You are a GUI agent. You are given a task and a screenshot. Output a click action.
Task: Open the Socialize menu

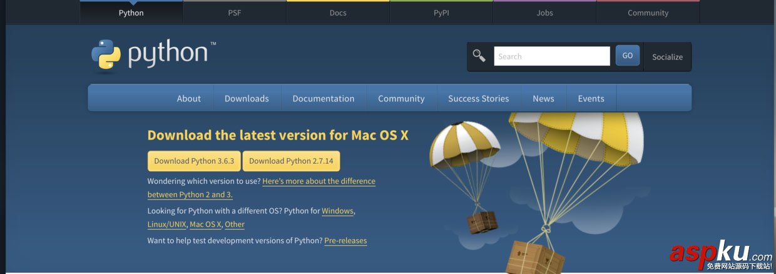point(667,57)
